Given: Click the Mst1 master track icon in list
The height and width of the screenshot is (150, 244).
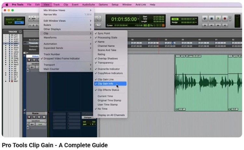Looking at the screenshot, I should (x=12, y=81).
